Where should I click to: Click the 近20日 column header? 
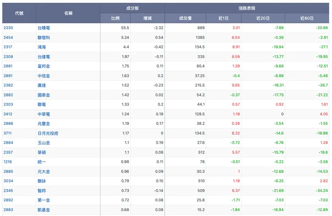tap(263, 18)
